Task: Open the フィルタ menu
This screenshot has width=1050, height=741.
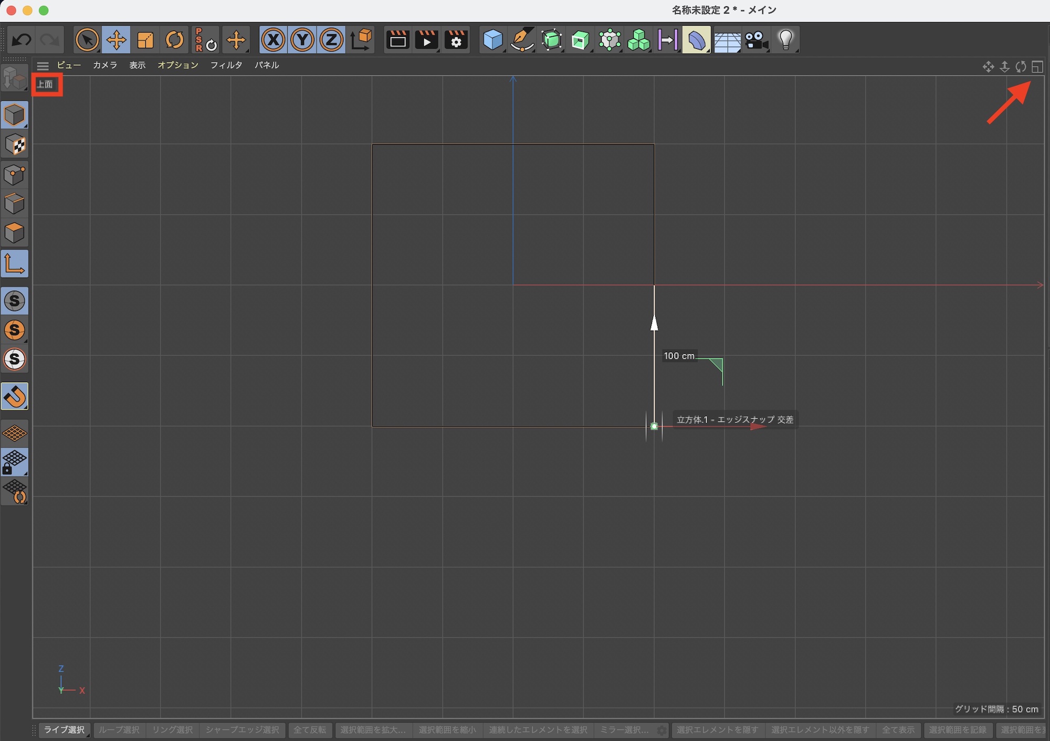Action: [226, 65]
